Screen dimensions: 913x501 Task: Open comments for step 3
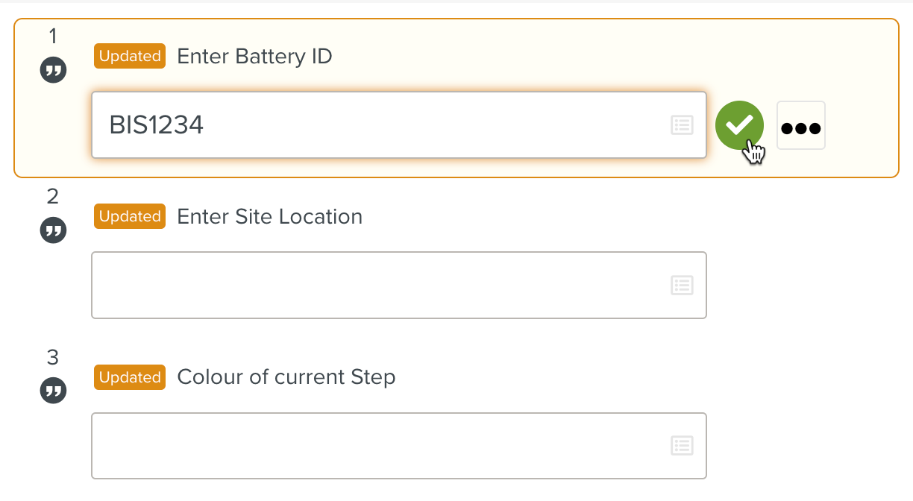tap(53, 391)
